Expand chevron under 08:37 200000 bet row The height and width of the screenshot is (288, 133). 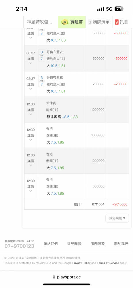pyautogui.click(x=31, y=89)
